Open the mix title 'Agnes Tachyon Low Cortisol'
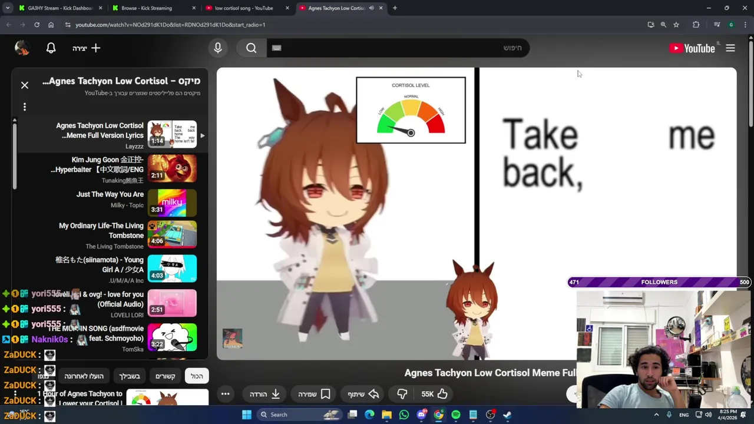 121,81
